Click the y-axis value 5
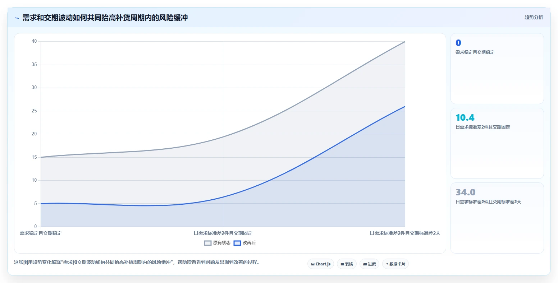Image resolution: width=558 pixels, height=283 pixels. tap(36, 204)
